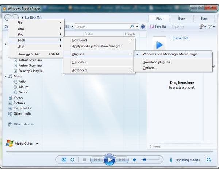Switch to the Play tab
Viewport: 219px width, 170px height.
tap(159, 19)
